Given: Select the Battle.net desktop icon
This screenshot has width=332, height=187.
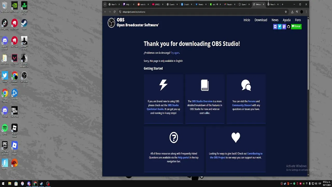Looking at the screenshot, I should tap(14, 95).
